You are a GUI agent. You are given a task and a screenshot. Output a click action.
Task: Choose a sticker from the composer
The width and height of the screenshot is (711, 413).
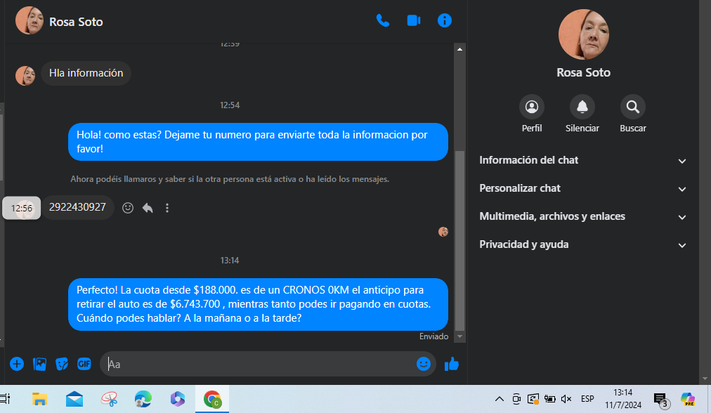(62, 364)
